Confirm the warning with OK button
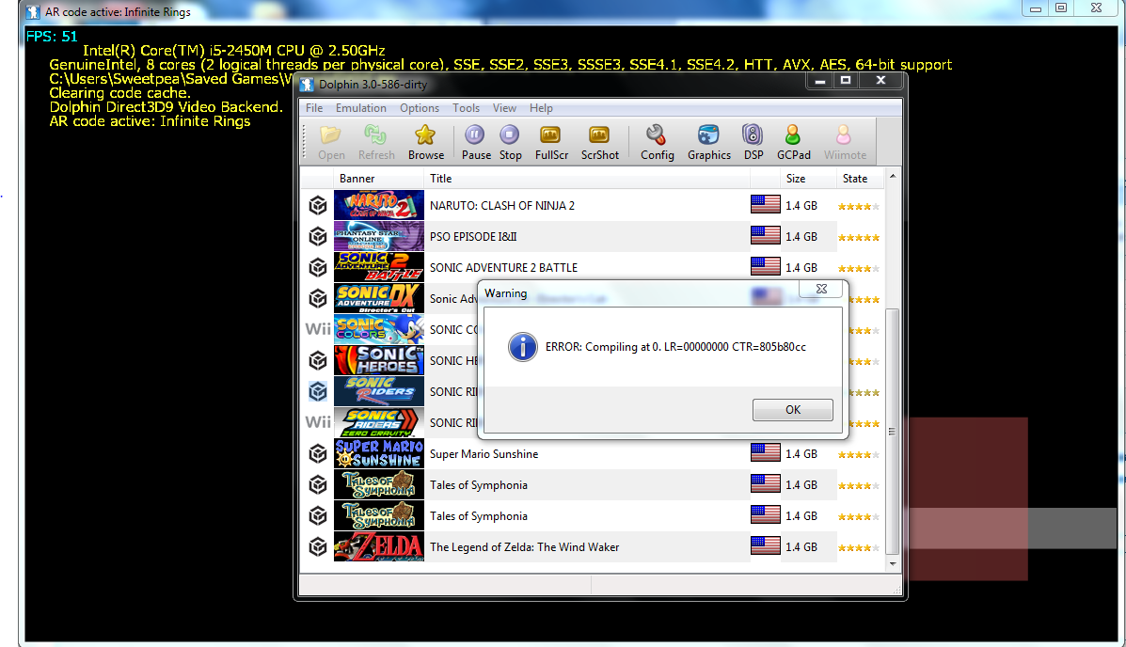Viewport: 1126px width, 647px height. [x=793, y=409]
